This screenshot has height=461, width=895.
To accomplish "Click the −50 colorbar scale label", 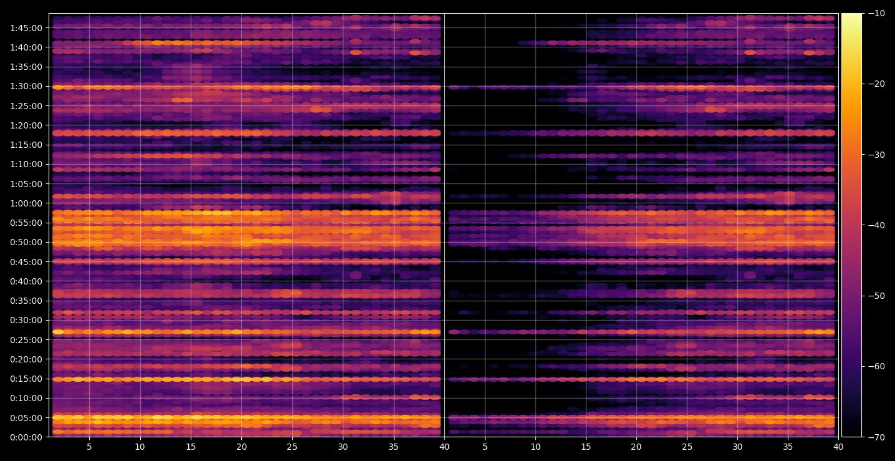I will (x=876, y=296).
